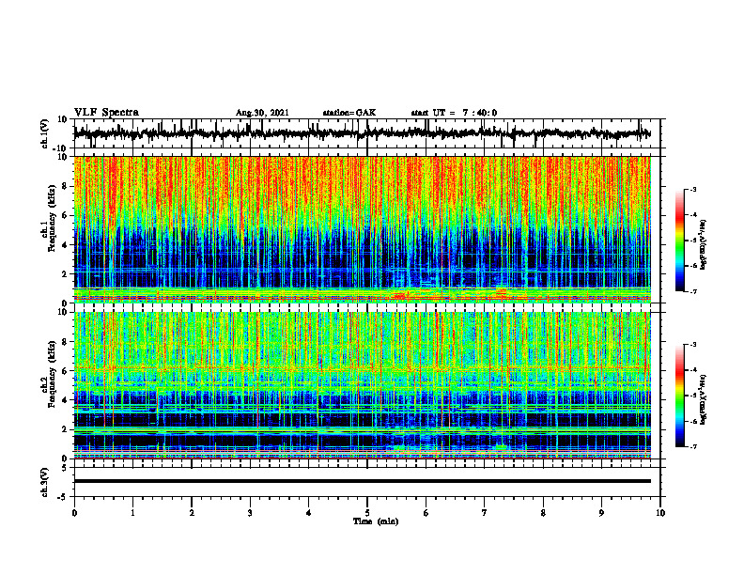Click the upper color bar's log(PSD) label
This screenshot has height=575, width=744.
tap(704, 245)
